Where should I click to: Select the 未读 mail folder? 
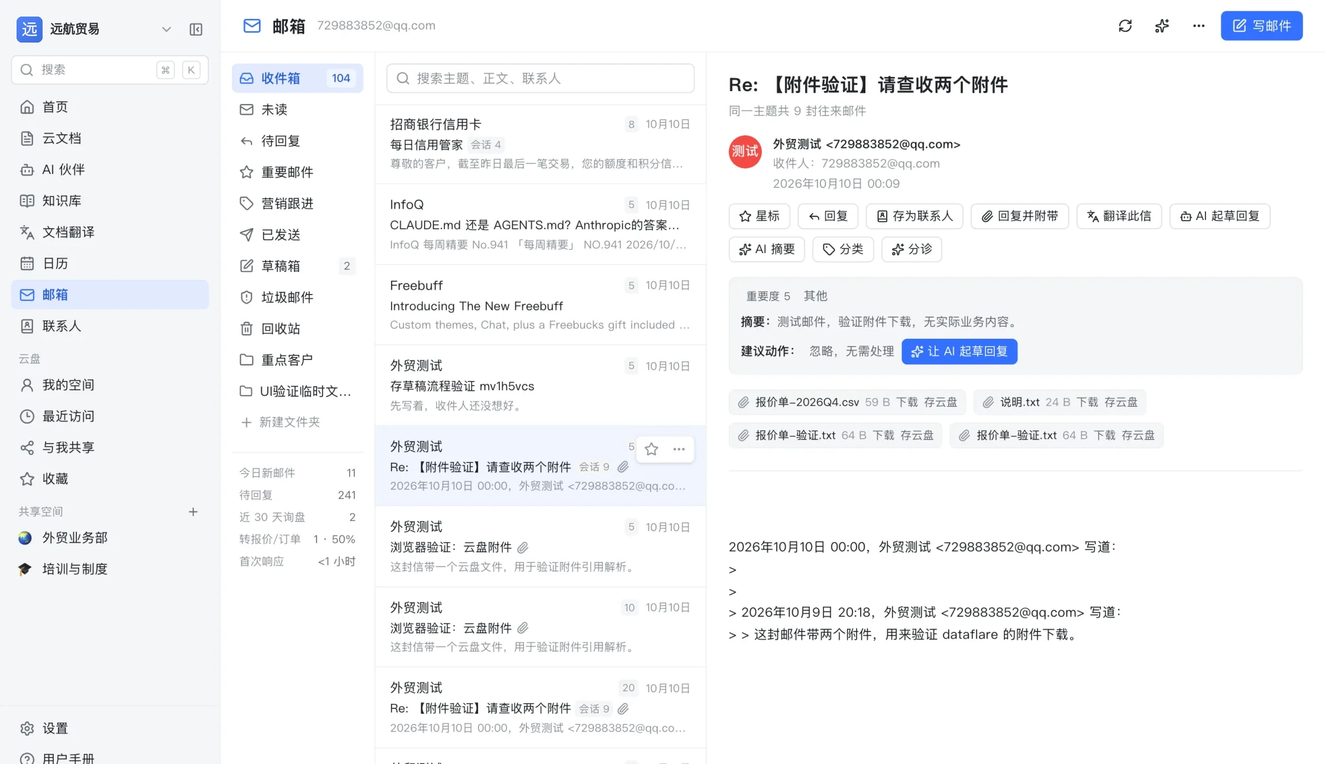point(297,109)
